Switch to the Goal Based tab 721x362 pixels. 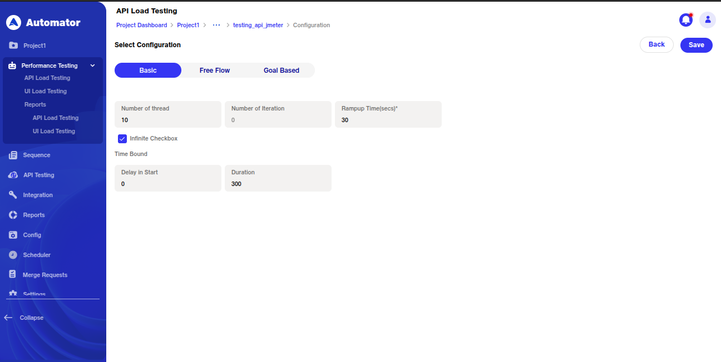pyautogui.click(x=282, y=71)
